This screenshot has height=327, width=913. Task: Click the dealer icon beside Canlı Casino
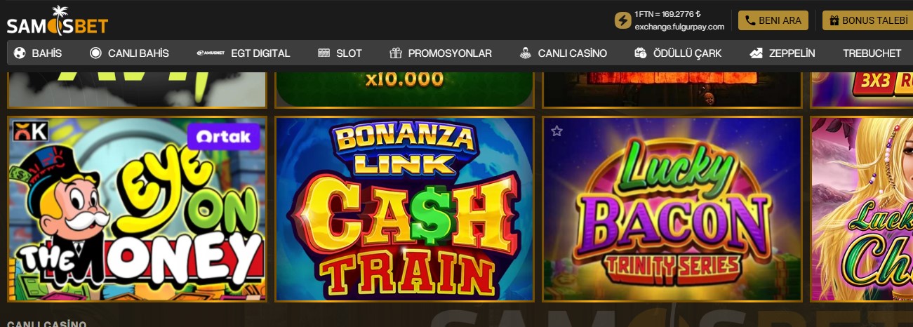tap(526, 53)
